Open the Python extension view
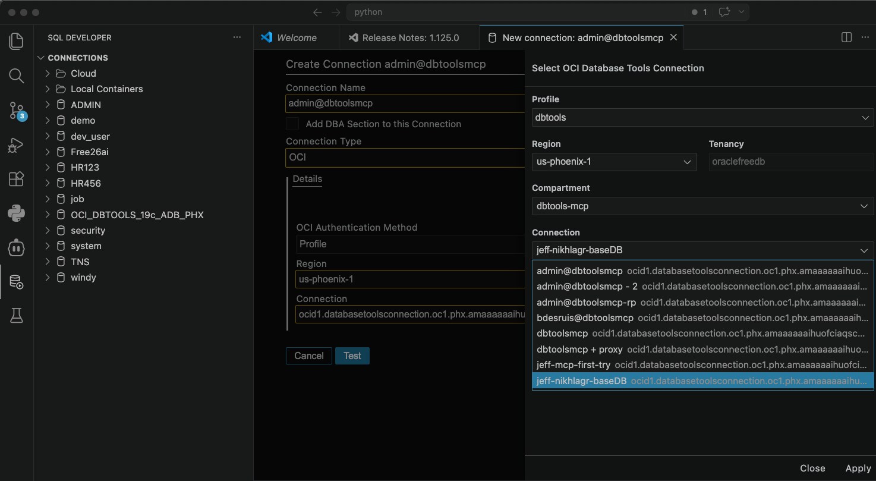876x481 pixels. pos(17,213)
